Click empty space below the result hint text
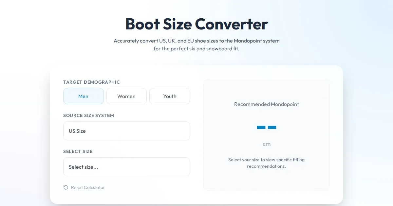This screenshot has width=393, height=206. tap(266, 180)
